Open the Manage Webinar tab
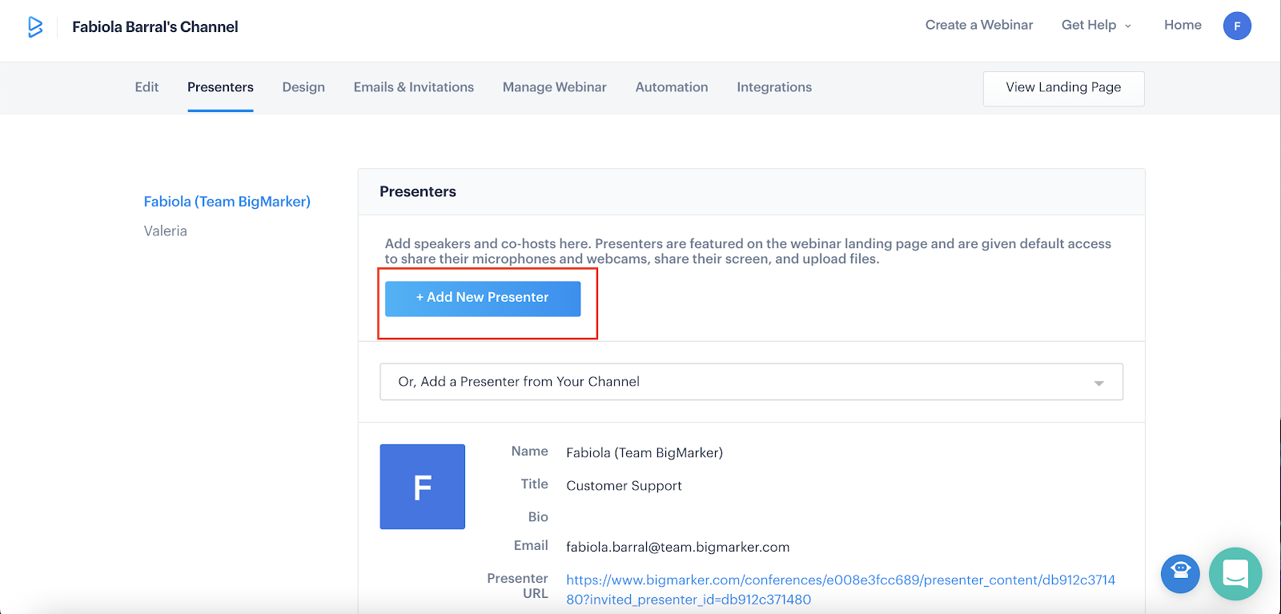 click(x=555, y=87)
